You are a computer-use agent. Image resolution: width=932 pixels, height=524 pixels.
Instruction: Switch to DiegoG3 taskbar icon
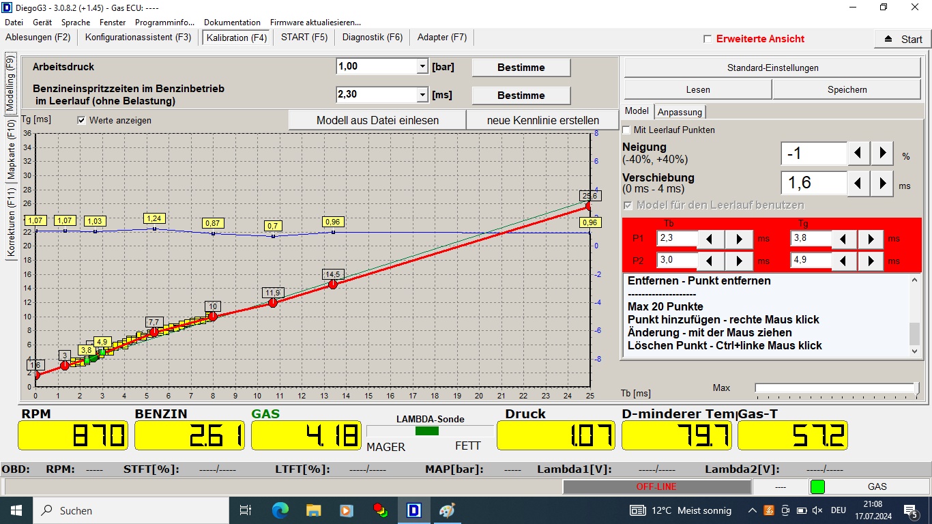[x=413, y=510]
